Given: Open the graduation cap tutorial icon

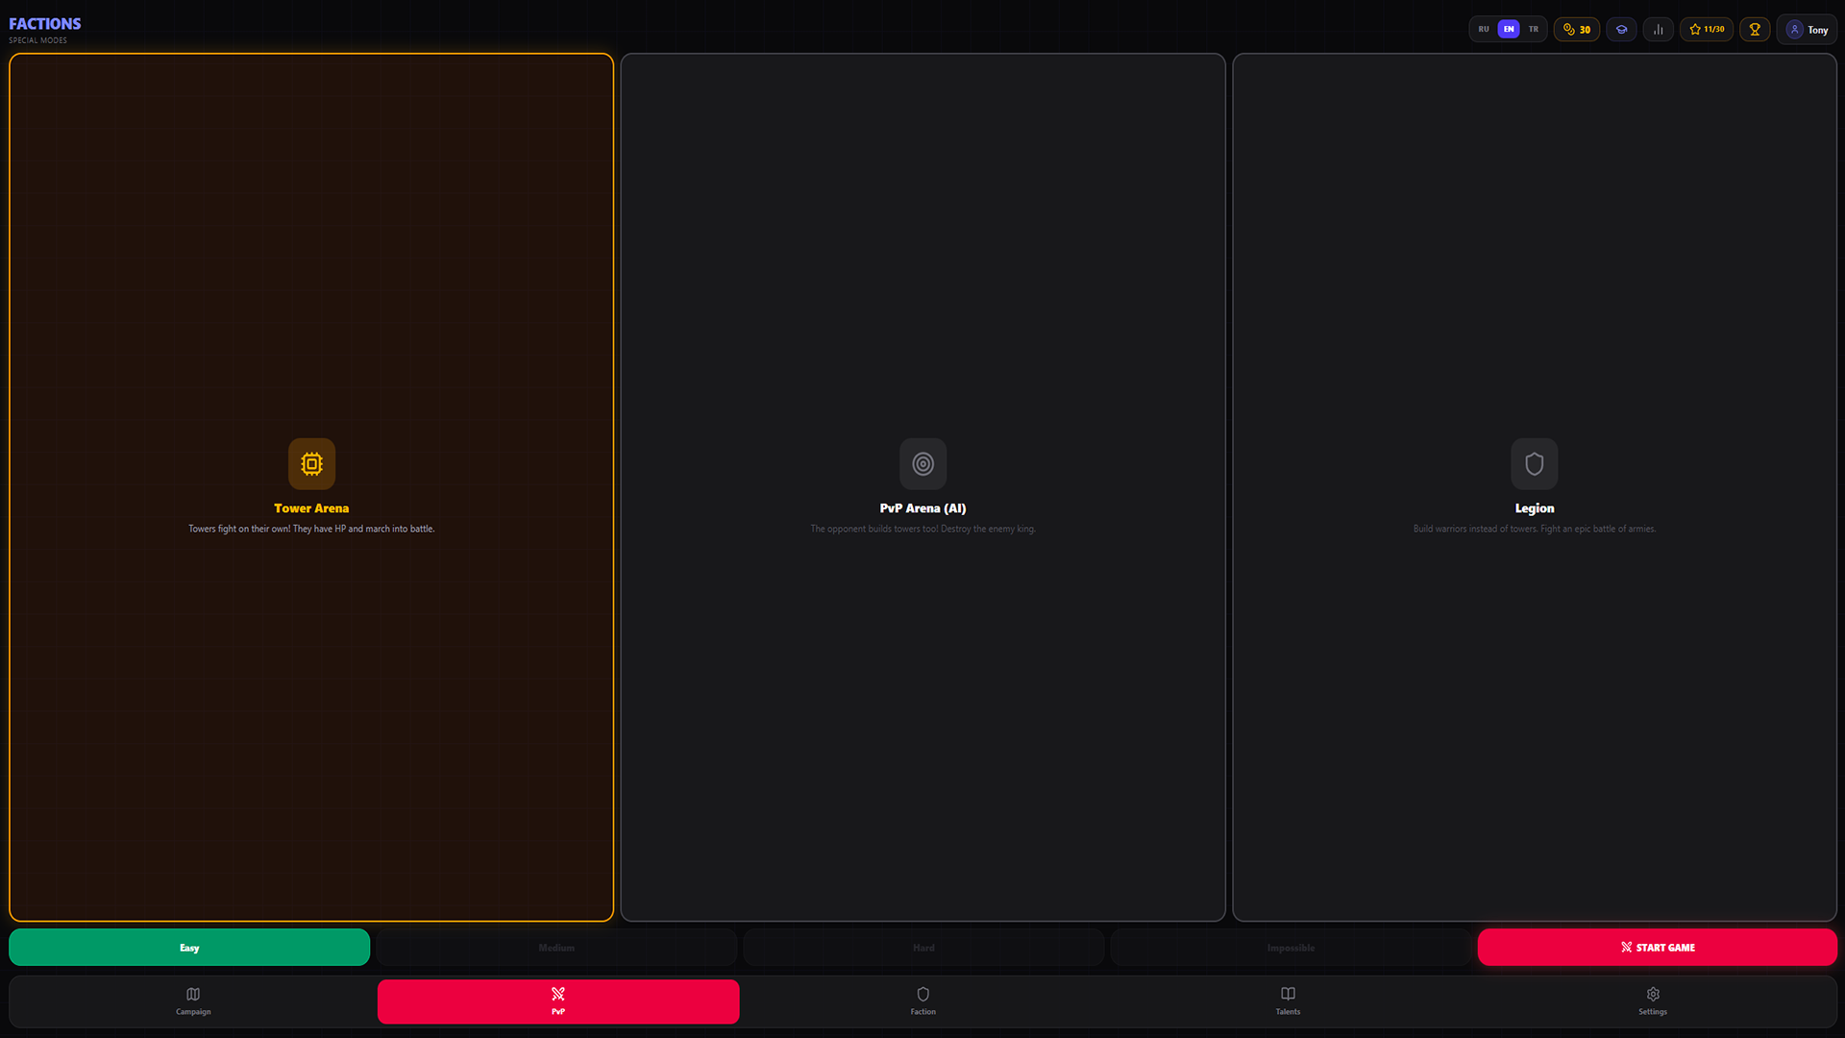Looking at the screenshot, I should pos(1621,30).
